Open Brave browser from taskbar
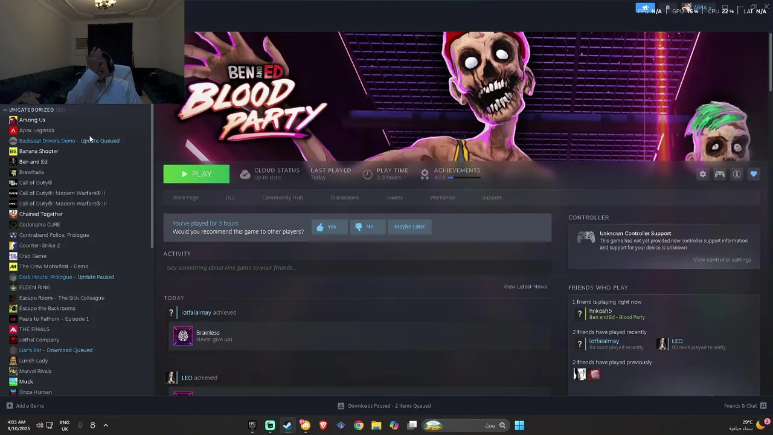Viewport: 773px width, 435px height. coord(323,425)
